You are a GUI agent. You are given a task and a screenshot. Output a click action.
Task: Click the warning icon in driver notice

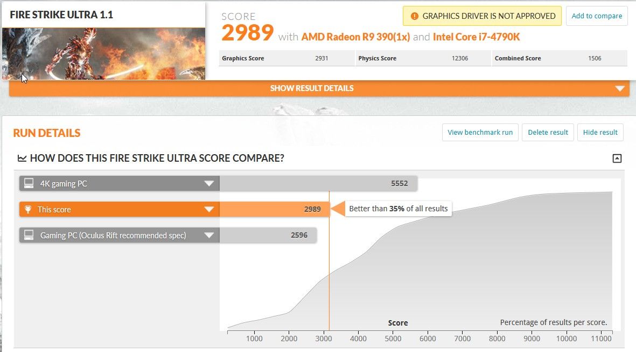click(414, 16)
